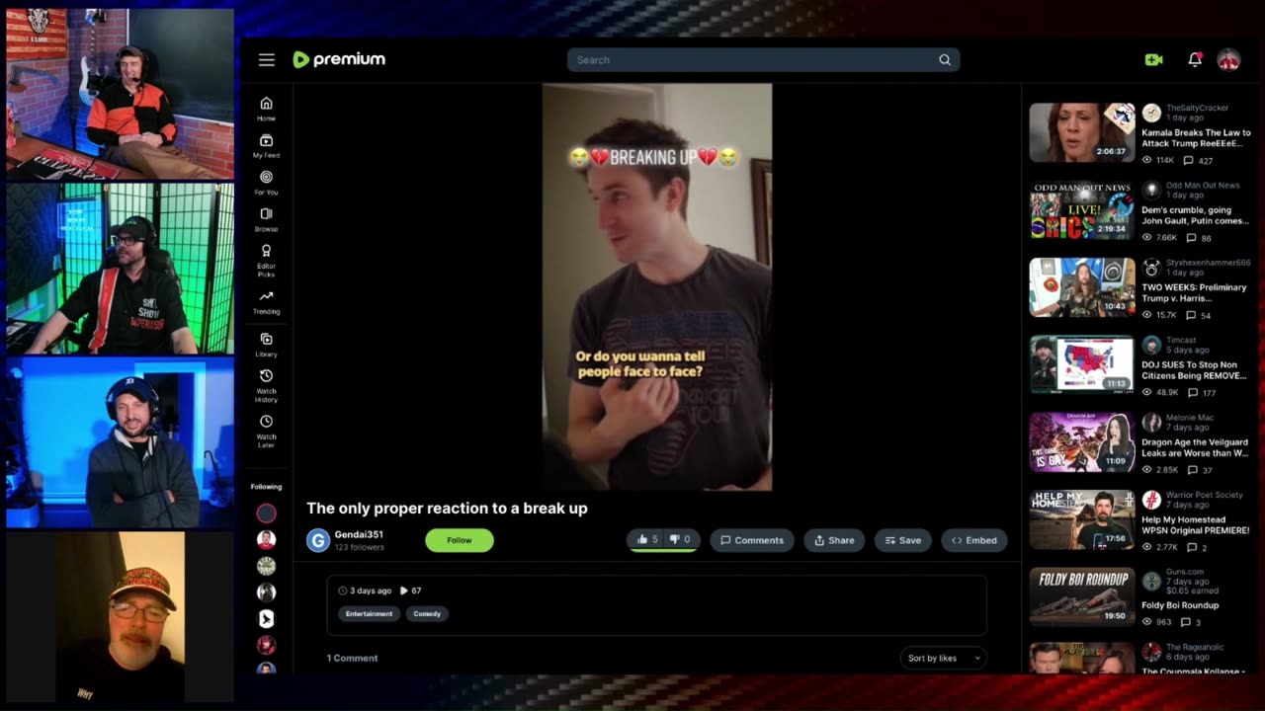The width and height of the screenshot is (1265, 711).
Task: Click TheSaltyCracker channel avatar
Action: [x=1151, y=113]
